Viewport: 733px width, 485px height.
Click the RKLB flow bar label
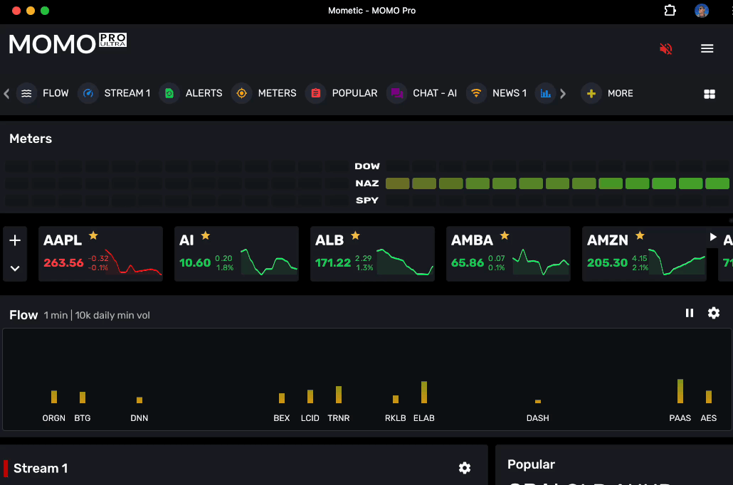tap(396, 418)
